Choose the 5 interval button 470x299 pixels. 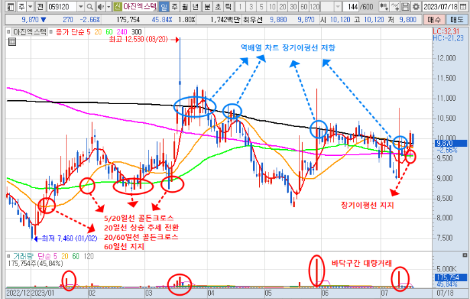click(261, 7)
